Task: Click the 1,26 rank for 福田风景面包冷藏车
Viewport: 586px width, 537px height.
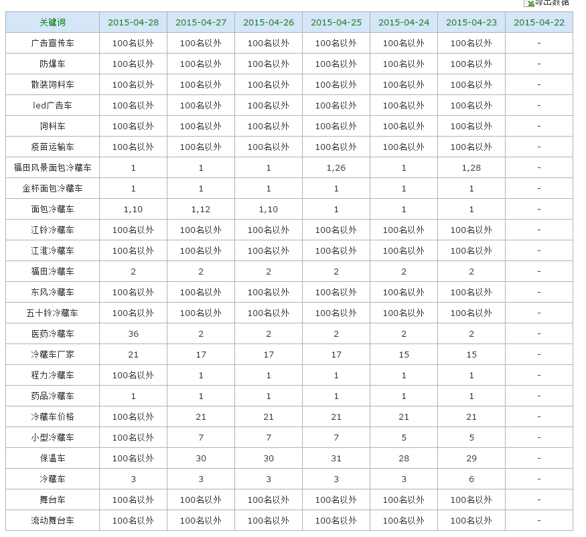Action: pyautogui.click(x=336, y=168)
